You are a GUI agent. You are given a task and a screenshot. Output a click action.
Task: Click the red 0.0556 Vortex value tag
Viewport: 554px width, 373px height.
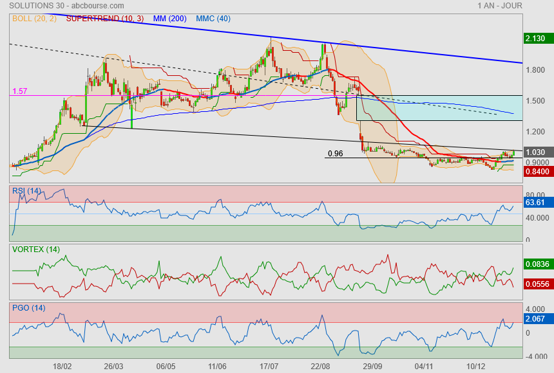point(536,284)
